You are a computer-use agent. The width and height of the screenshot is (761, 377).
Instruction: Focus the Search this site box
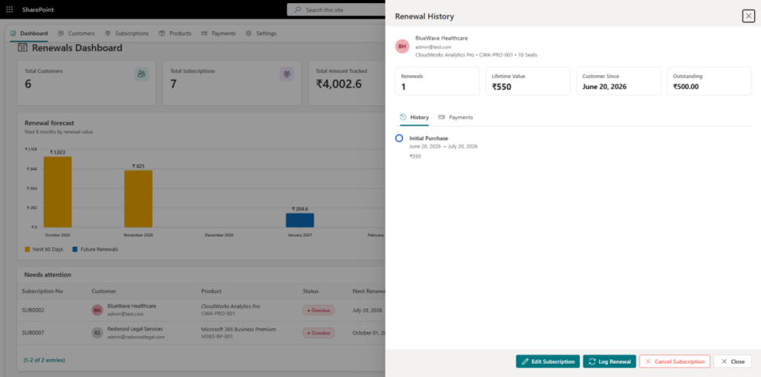coord(336,10)
